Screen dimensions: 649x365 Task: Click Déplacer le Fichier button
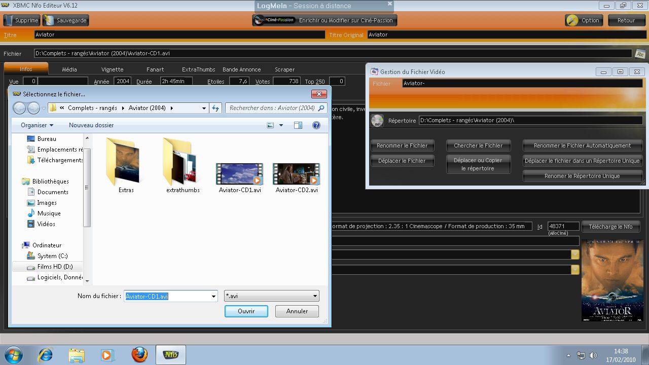pos(402,161)
